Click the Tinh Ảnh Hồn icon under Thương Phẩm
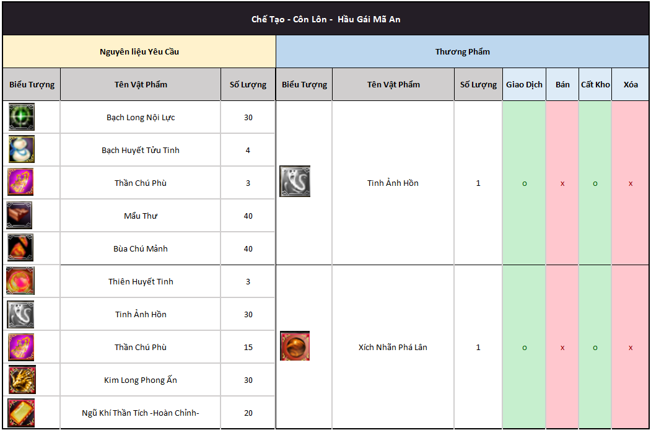This screenshot has height=430, width=651. point(295,182)
